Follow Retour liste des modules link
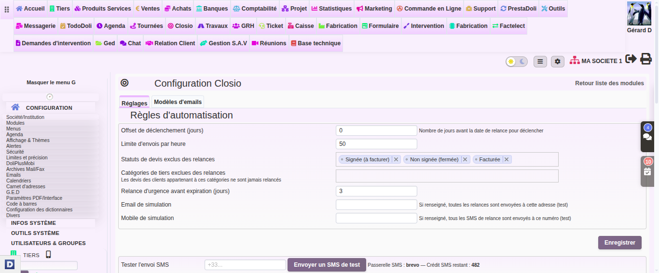The height and width of the screenshot is (273, 659). tap(609, 83)
